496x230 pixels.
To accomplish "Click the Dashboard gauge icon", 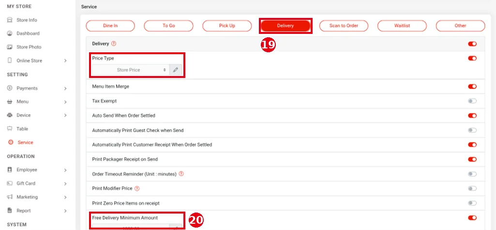I will click(x=10, y=33).
